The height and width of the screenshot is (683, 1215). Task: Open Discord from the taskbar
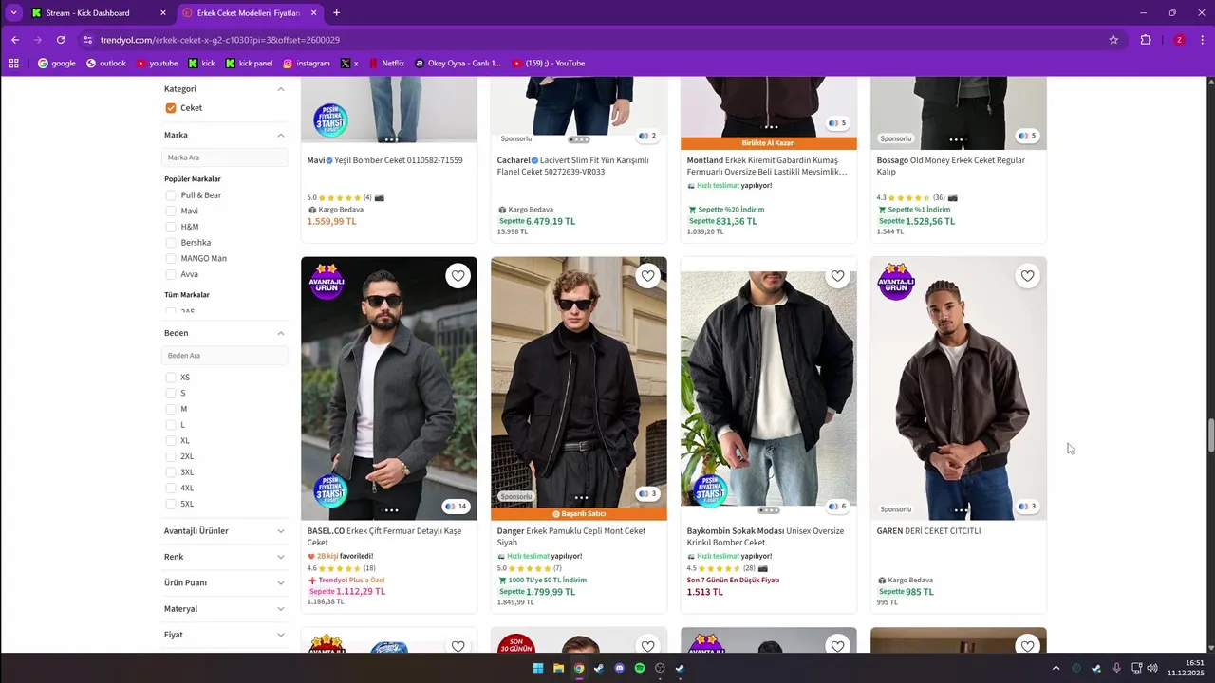(619, 668)
